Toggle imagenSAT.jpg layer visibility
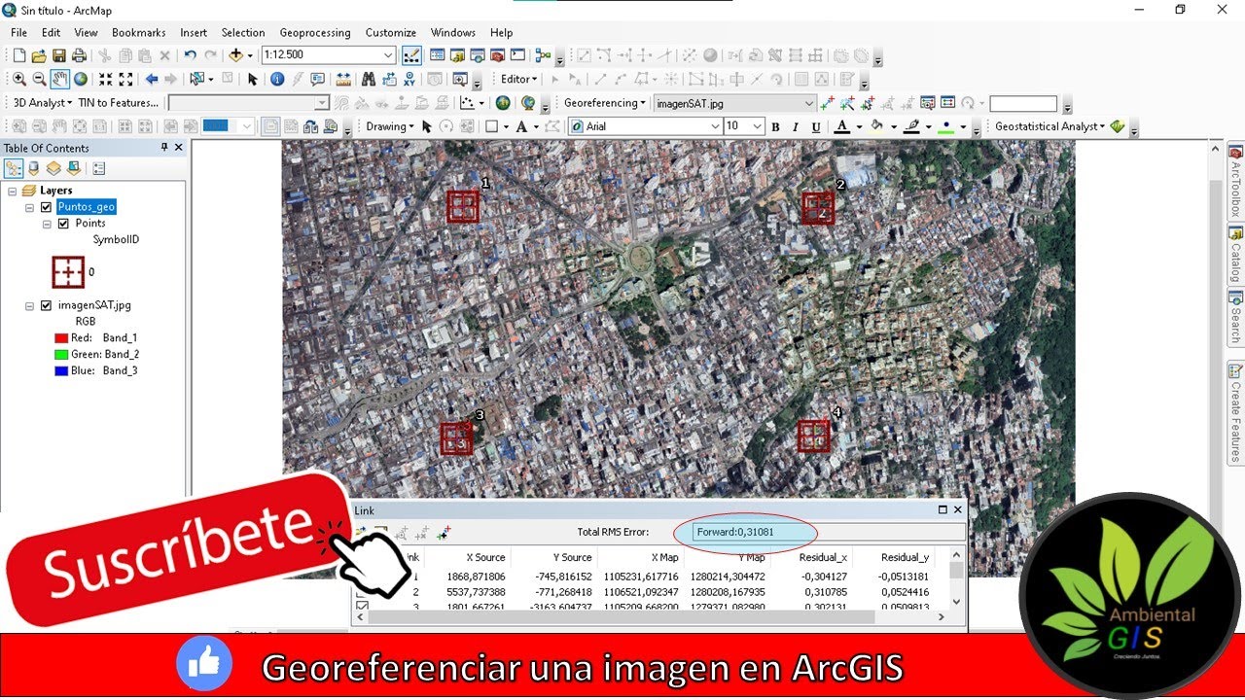Viewport: 1245px width, 700px height. tap(46, 305)
